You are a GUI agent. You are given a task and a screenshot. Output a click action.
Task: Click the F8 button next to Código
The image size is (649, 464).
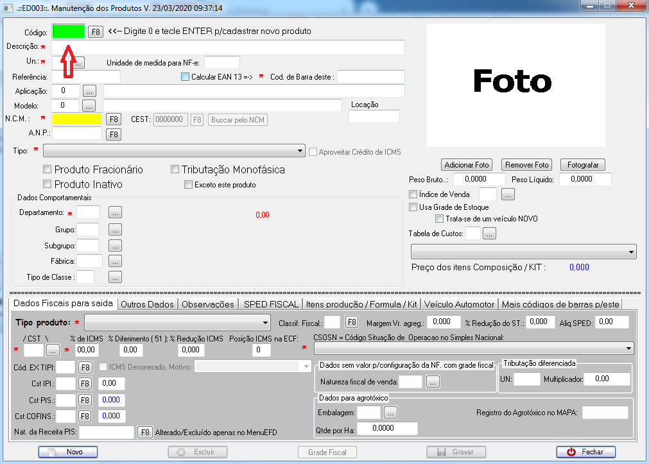click(x=95, y=31)
